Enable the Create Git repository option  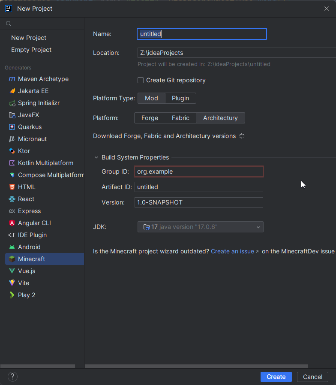click(x=140, y=80)
